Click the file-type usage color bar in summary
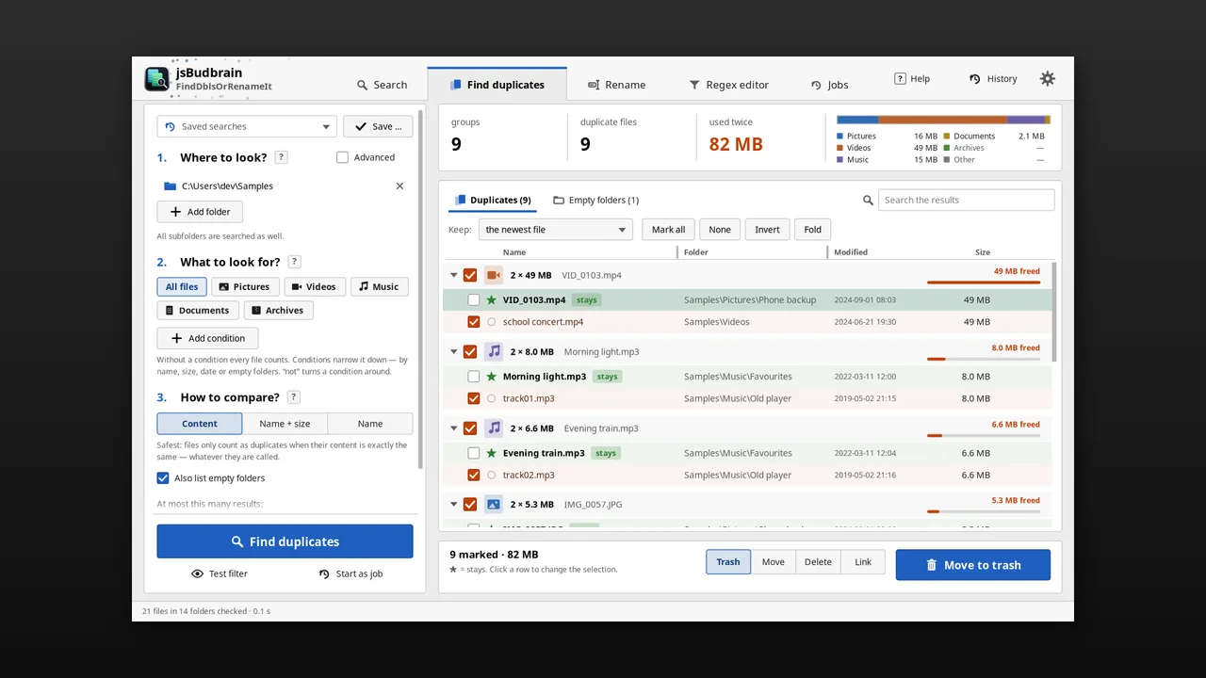Screen dimensions: 1206x678 tap(943, 120)
